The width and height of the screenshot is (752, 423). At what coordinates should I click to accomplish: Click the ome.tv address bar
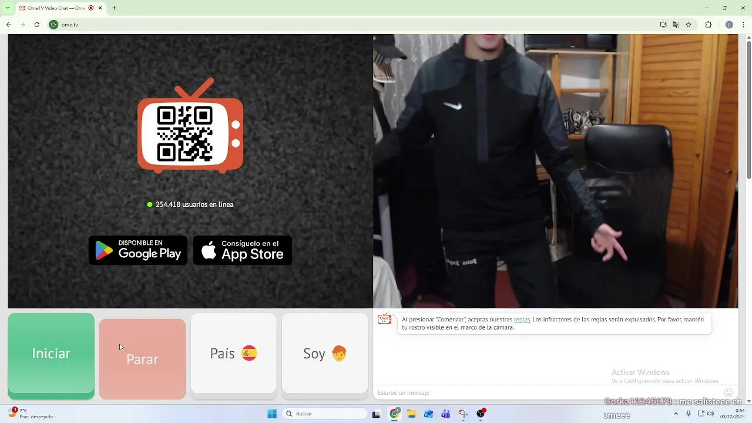(x=352, y=25)
